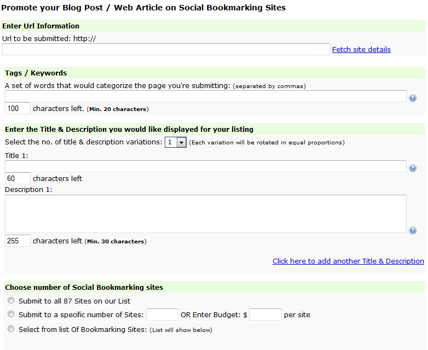Click the Title 1 text input
The width and height of the screenshot is (428, 350).
pos(206,166)
